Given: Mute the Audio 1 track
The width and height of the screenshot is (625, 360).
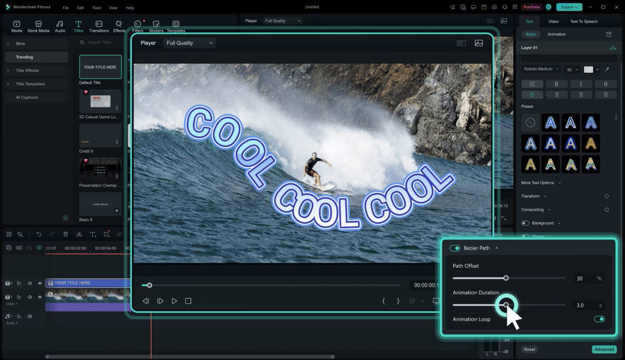Looking at the screenshot, I should (x=29, y=316).
